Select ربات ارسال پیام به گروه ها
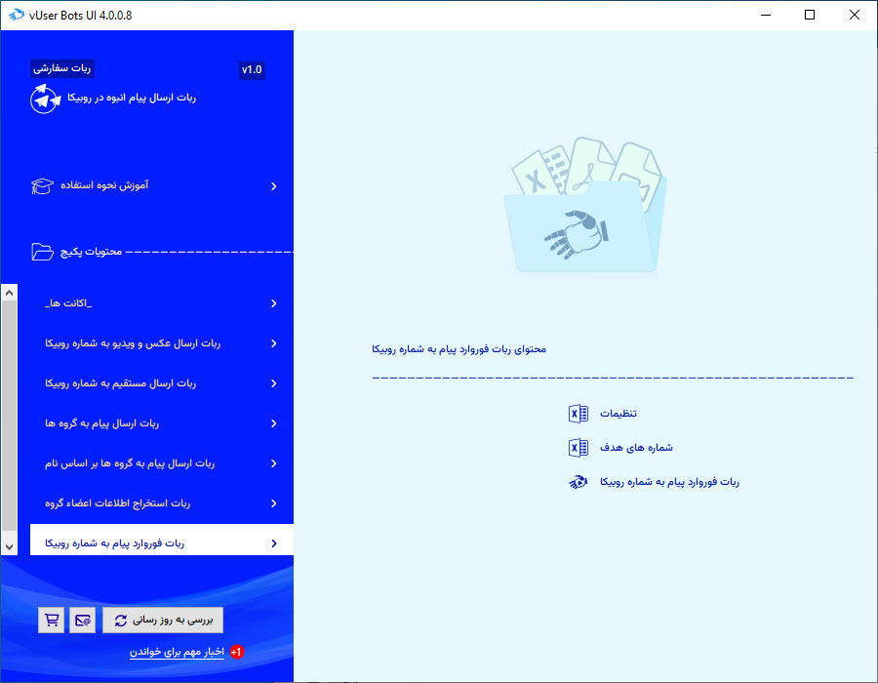Viewport: 878px width, 683px height. coord(162,423)
